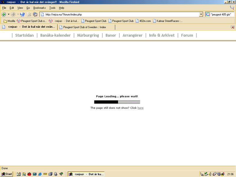Open Info & Arkivet page
The width and height of the screenshot is (236, 177).
(162, 35)
